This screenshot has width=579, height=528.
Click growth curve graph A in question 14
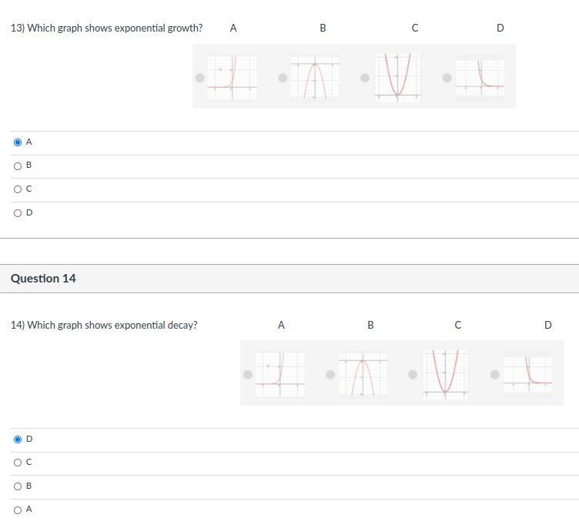[x=279, y=374]
